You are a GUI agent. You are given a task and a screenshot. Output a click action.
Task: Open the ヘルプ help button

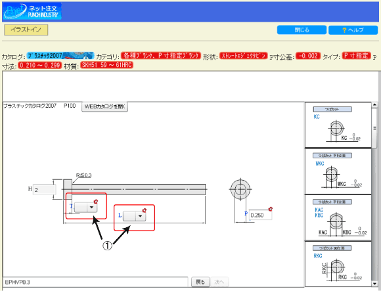click(353, 30)
